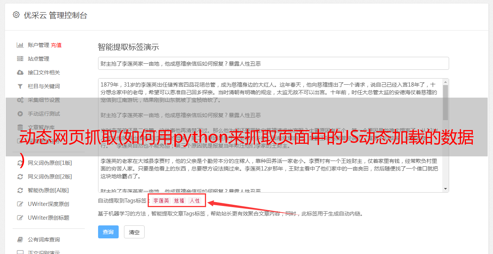Click the 清空 button

(x=134, y=232)
